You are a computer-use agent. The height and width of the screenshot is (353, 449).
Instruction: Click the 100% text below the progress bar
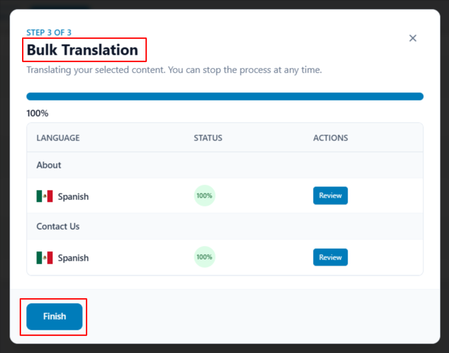pyautogui.click(x=38, y=113)
